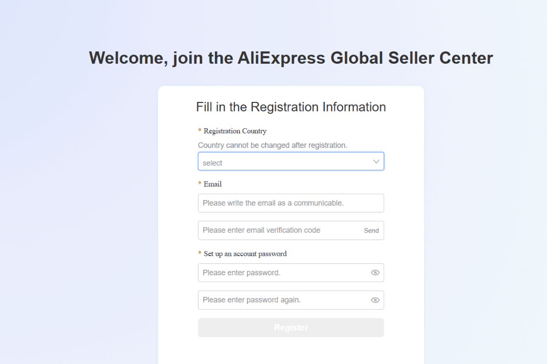
Task: Click the chevron arrow in country selector
Action: click(x=376, y=162)
